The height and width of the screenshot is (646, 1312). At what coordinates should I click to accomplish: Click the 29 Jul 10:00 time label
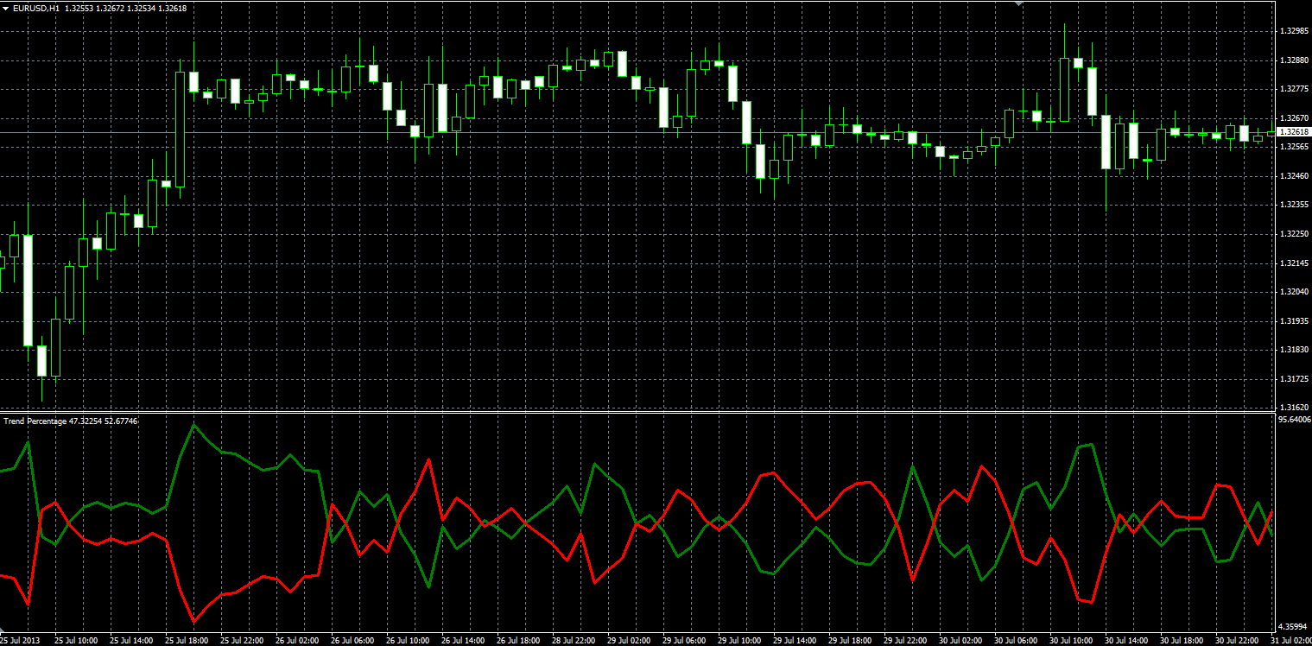pos(738,641)
